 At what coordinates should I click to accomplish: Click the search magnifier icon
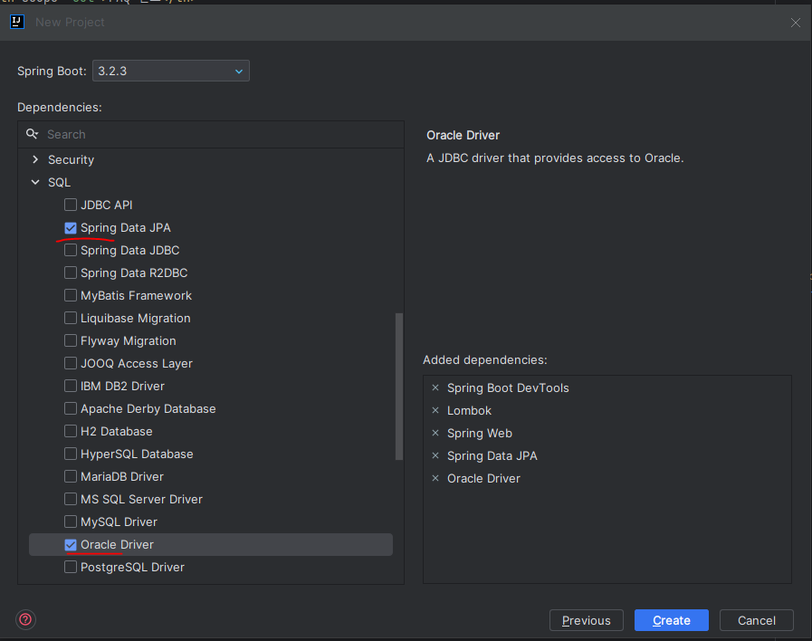pyautogui.click(x=32, y=134)
